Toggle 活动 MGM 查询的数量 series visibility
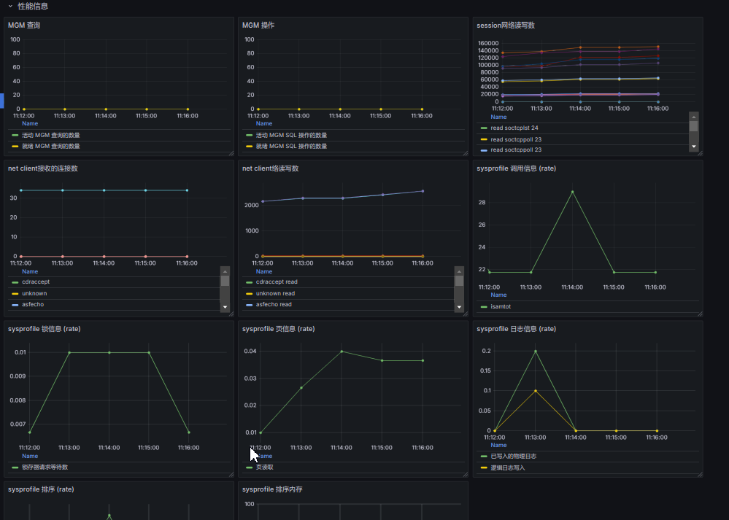The width and height of the screenshot is (729, 520). click(x=50, y=135)
